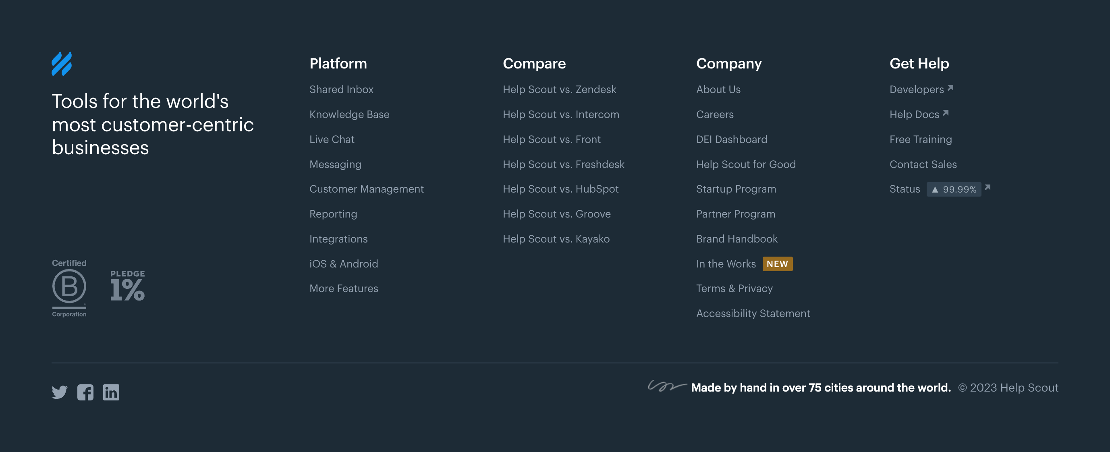This screenshot has height=452, width=1110.
Task: Click Contact Sales in Get Help
Action: [x=923, y=165]
